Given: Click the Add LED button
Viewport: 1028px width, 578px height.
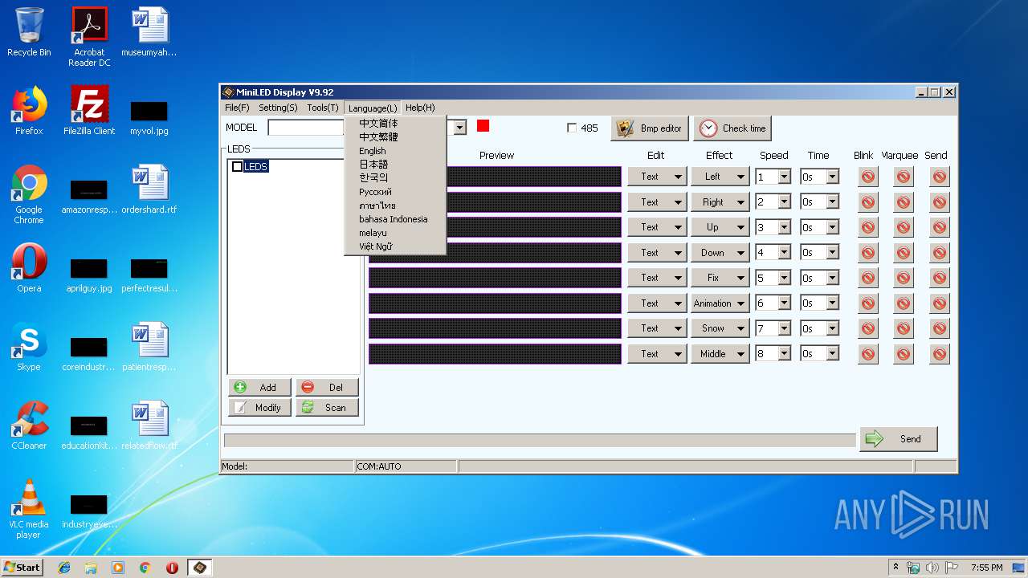Looking at the screenshot, I should click(x=259, y=387).
